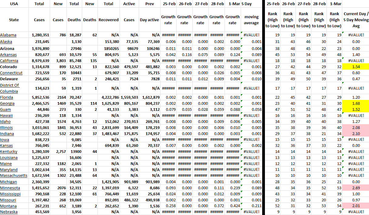Open the District Of Columbia link

9,88
